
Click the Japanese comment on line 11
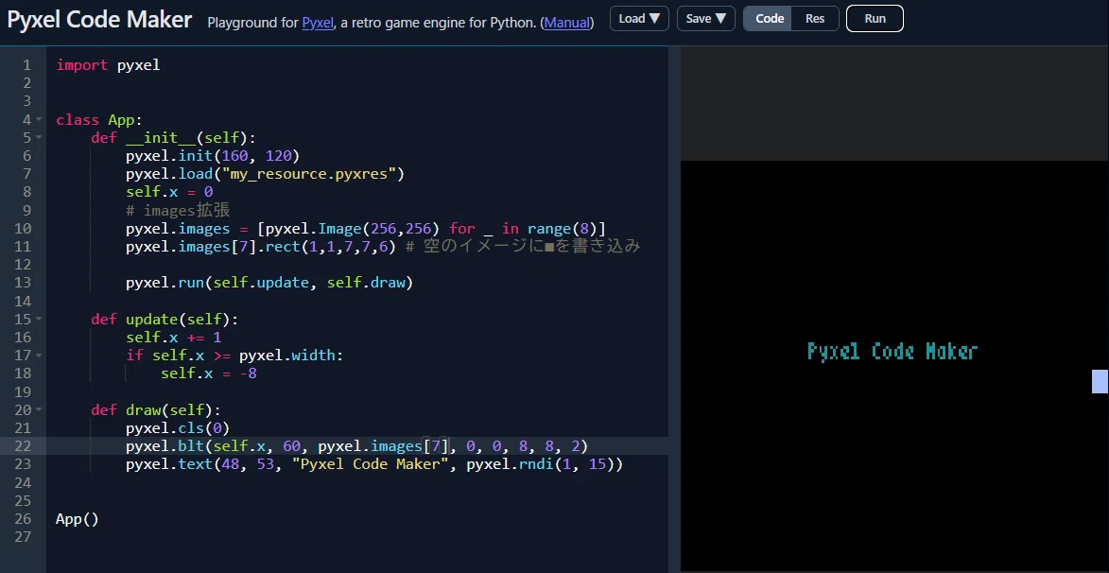coord(524,246)
